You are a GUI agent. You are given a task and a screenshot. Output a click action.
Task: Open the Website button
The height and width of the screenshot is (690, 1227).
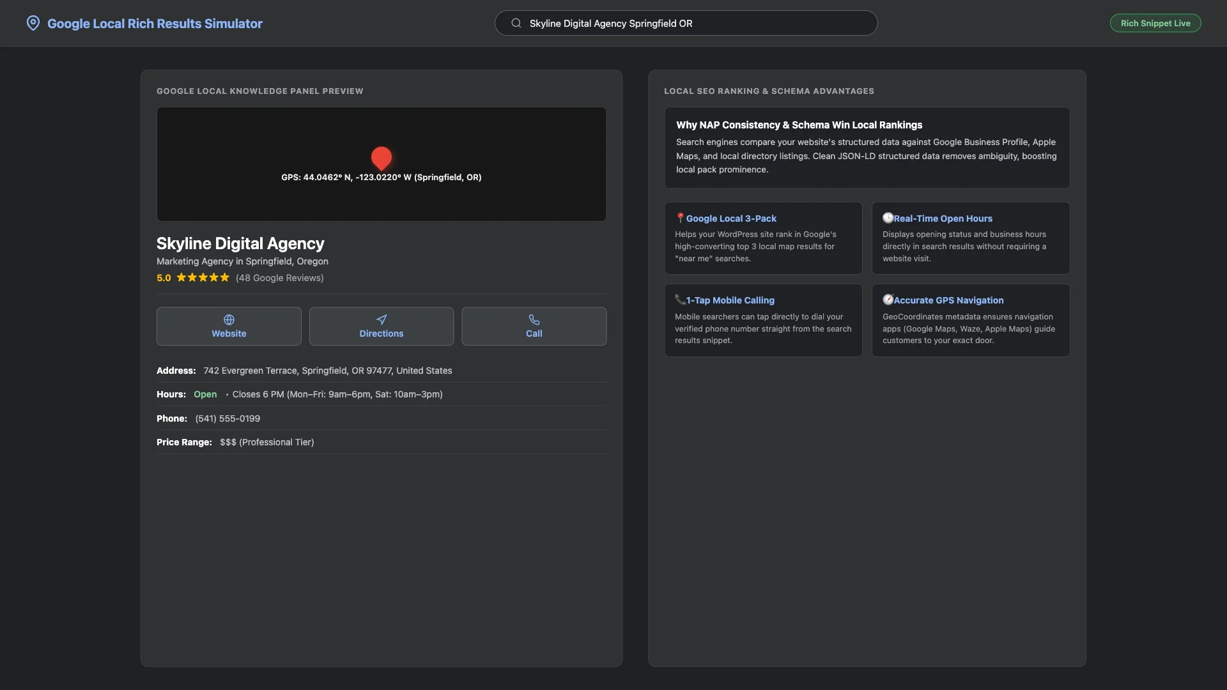(229, 326)
